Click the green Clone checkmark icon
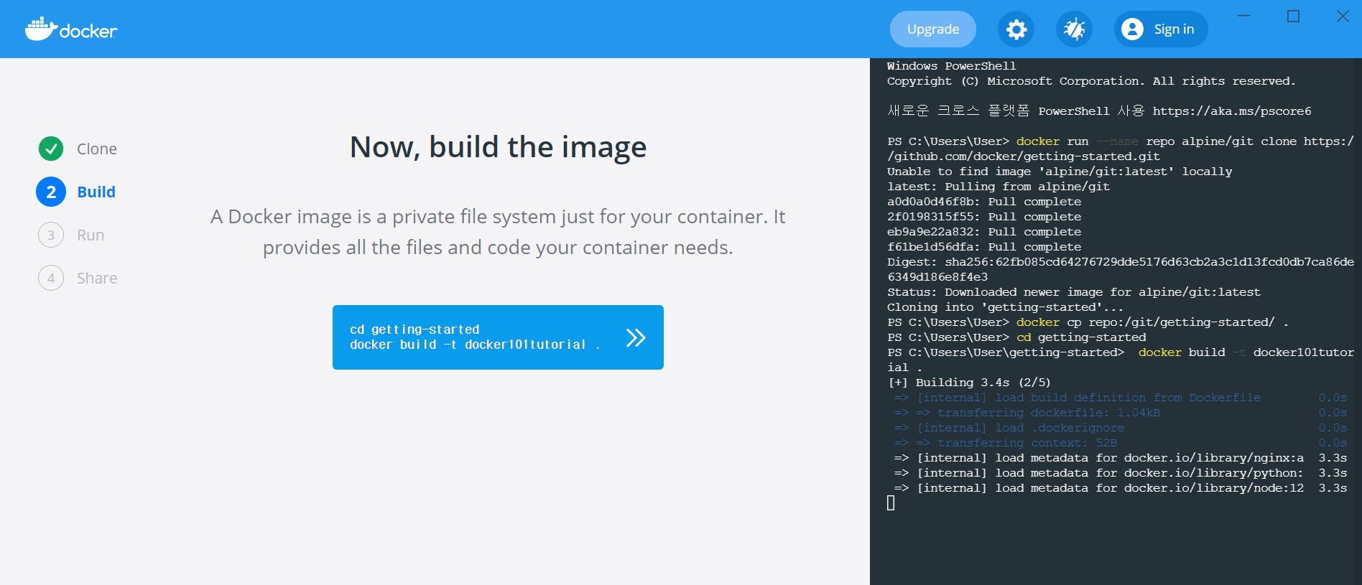Image resolution: width=1362 pixels, height=585 pixels. [51, 149]
